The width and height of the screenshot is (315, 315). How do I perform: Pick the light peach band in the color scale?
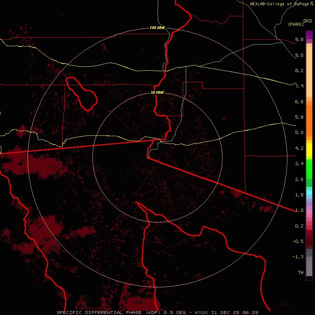(x=309, y=72)
